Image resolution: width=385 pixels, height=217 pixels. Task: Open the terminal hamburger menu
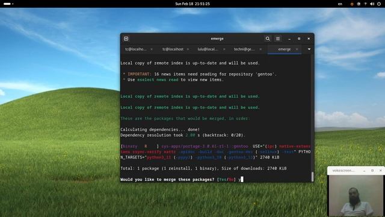pyautogui.click(x=278, y=39)
